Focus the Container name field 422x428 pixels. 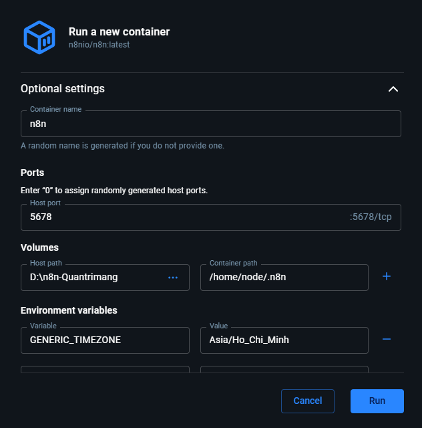point(210,124)
